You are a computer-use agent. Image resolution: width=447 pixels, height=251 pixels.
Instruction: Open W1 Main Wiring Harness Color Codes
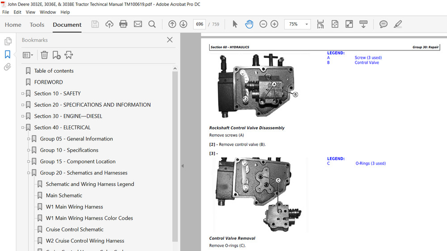coord(89,218)
